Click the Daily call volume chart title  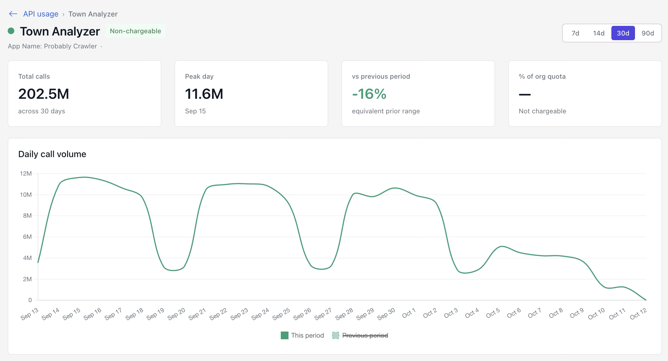(x=52, y=154)
